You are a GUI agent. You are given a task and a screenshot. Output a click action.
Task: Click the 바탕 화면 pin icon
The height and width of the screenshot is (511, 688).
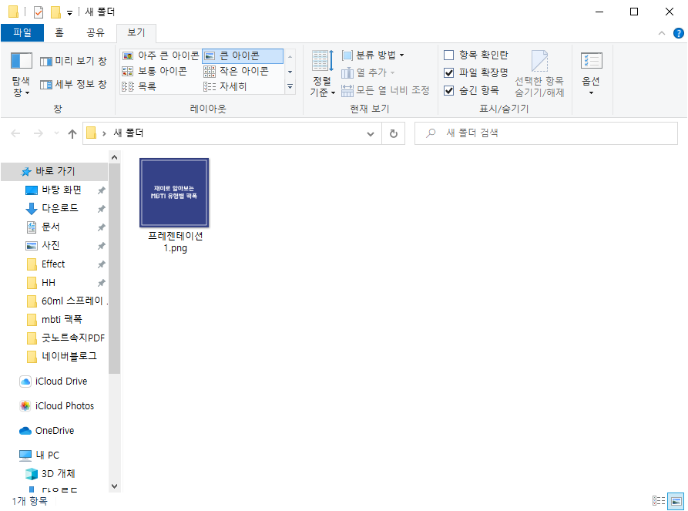point(102,190)
